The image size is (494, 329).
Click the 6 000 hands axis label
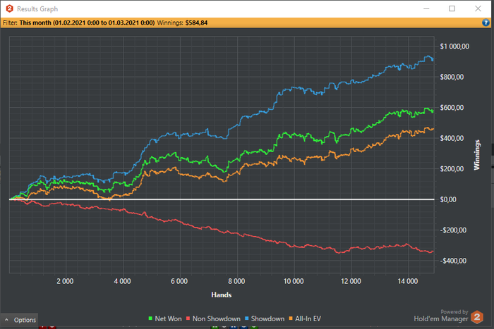pos(179,281)
